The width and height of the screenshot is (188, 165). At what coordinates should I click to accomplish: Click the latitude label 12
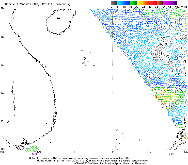2,121
